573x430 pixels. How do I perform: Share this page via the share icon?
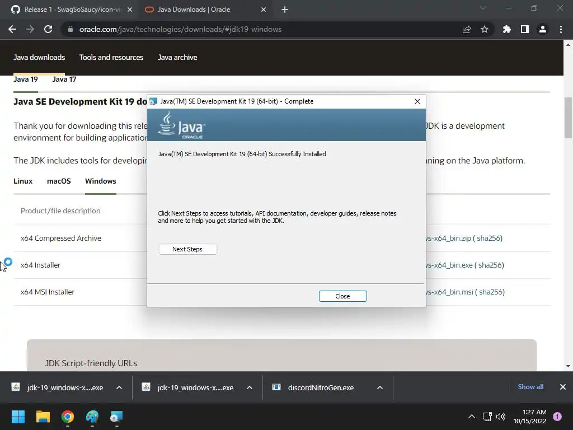466,29
